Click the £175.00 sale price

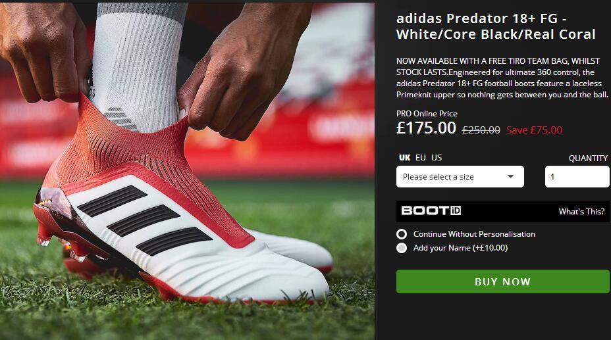click(x=426, y=128)
